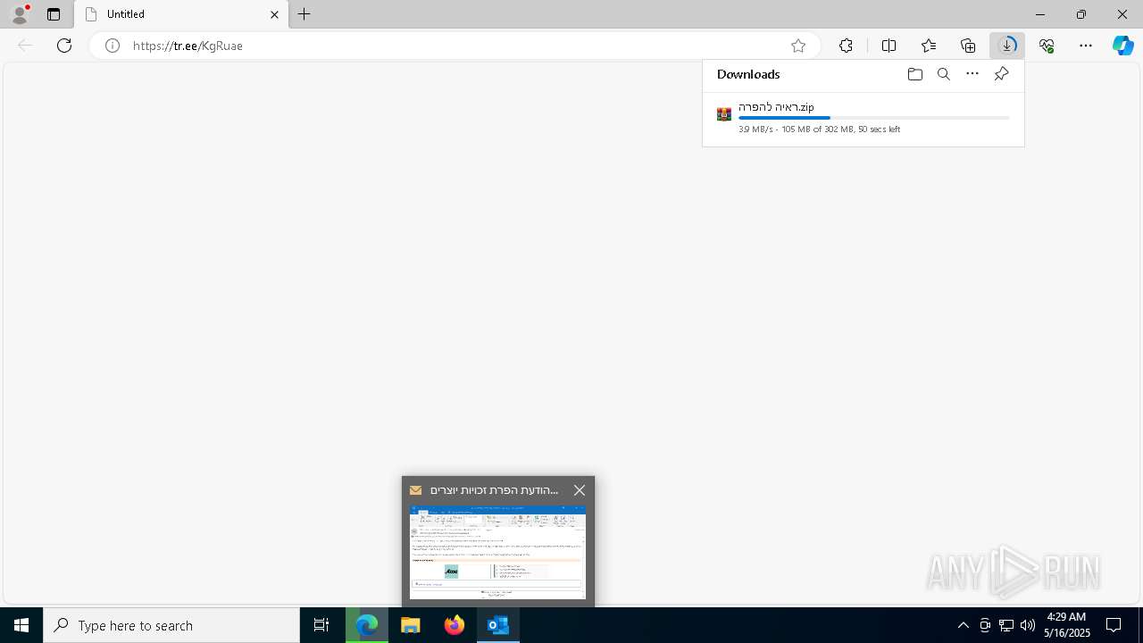Viewport: 1143px width, 643px height.
Task: Open downloads folder from Downloads panel
Action: point(914,74)
